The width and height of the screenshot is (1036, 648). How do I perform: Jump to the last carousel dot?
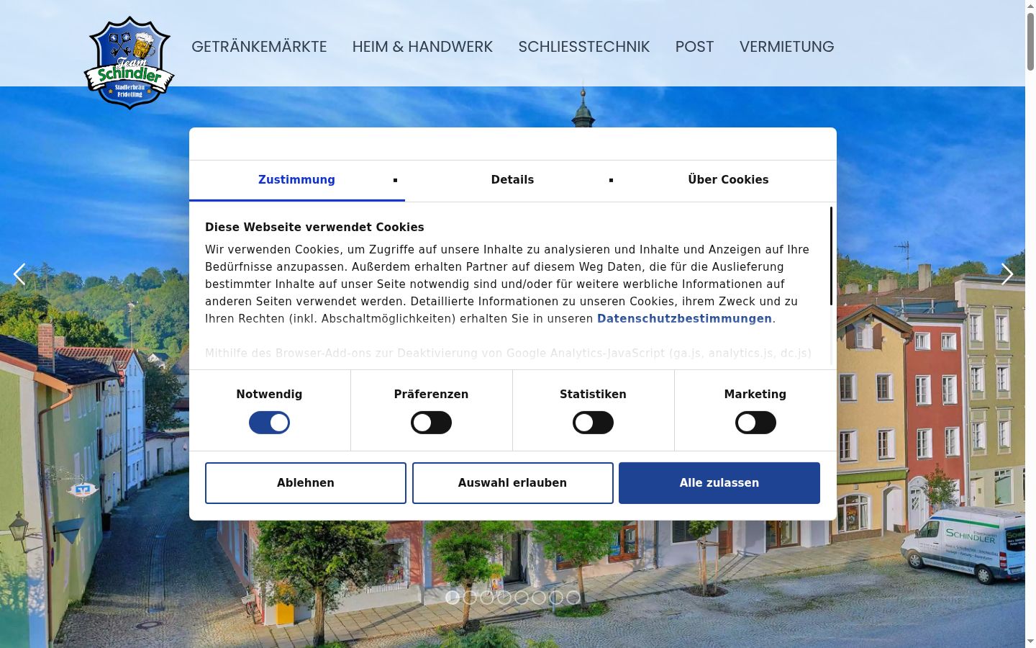tap(573, 597)
